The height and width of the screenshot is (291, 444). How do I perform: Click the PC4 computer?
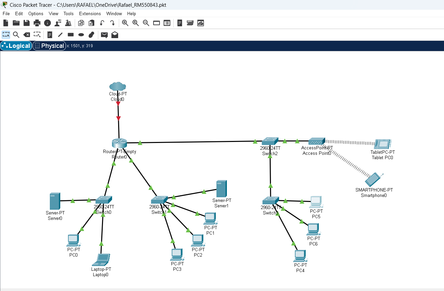click(300, 256)
